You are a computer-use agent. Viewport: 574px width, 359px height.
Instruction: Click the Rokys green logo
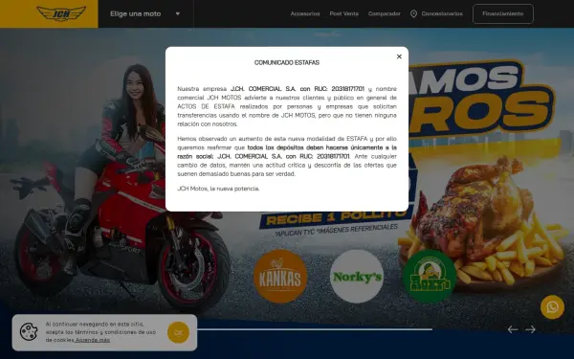coord(430,277)
